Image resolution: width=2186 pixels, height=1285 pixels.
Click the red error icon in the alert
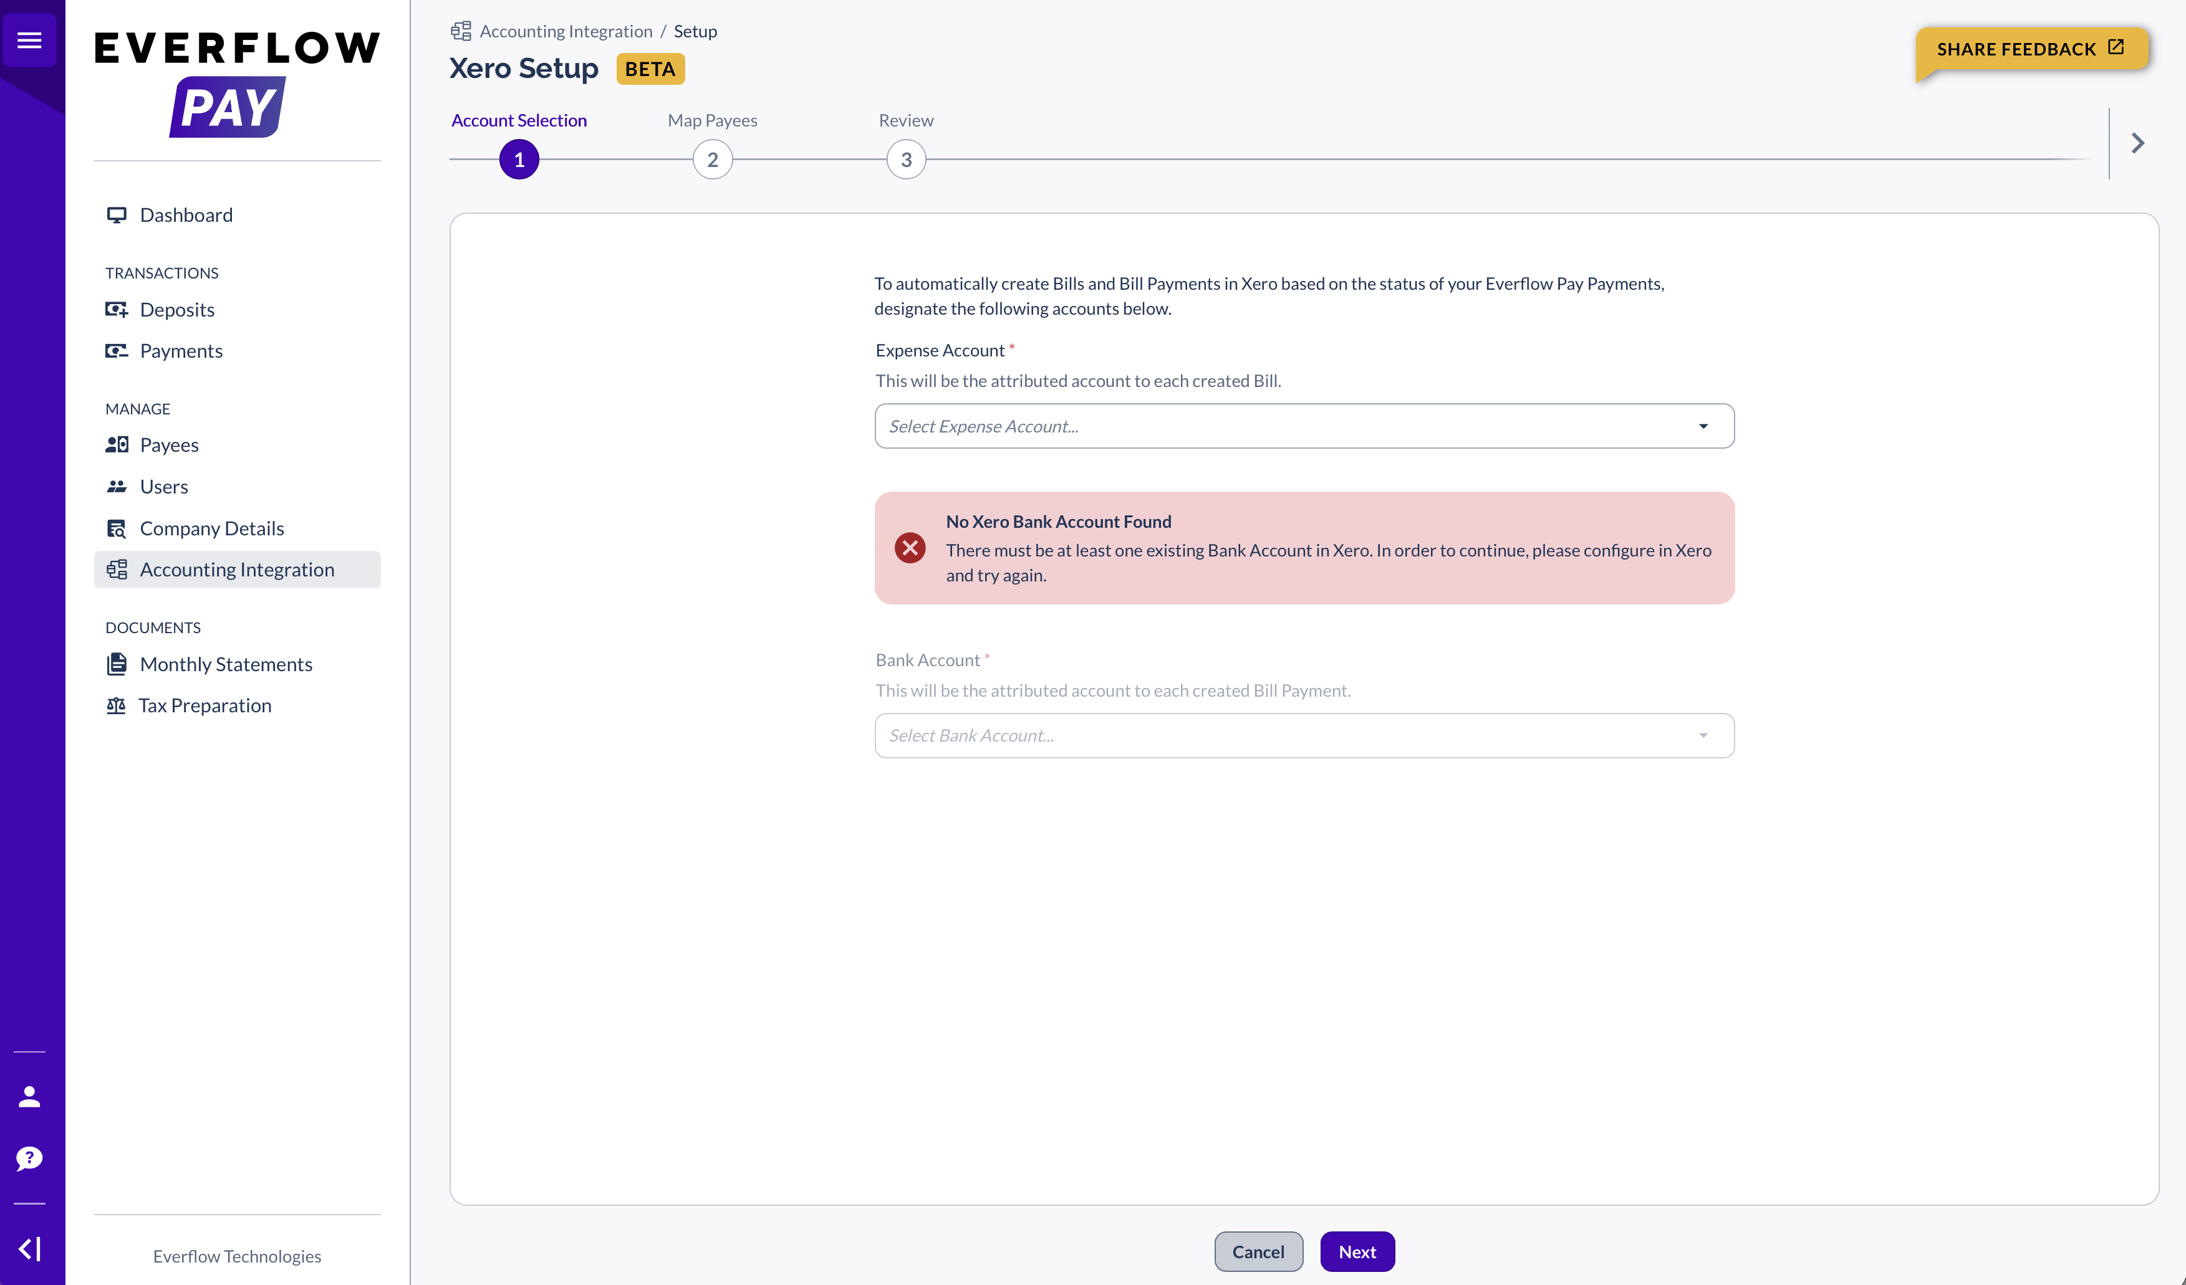pyautogui.click(x=910, y=548)
